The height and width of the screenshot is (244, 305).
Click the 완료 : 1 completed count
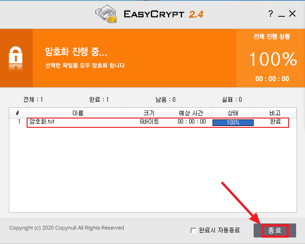coord(99,100)
